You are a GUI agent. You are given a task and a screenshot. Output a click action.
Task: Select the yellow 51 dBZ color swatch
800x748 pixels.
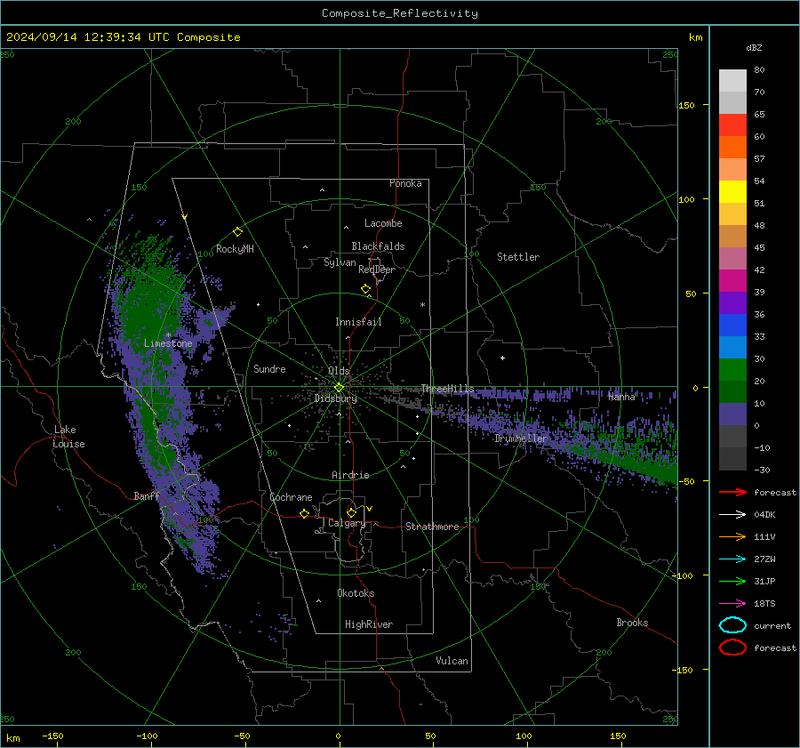coord(732,192)
